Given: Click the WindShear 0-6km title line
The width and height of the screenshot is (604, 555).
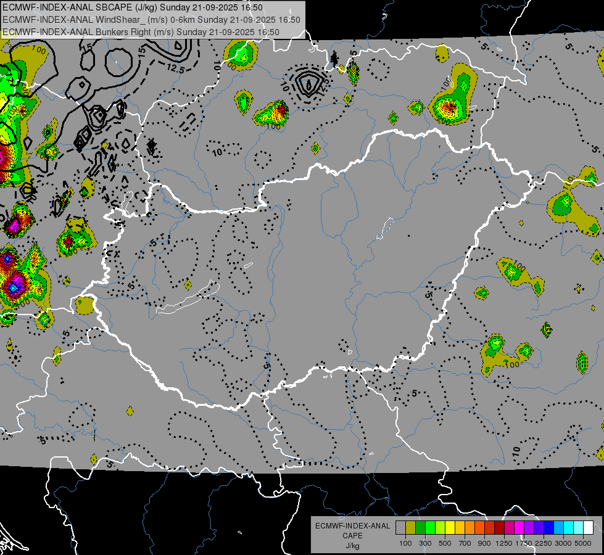Looking at the screenshot, I should (x=151, y=20).
